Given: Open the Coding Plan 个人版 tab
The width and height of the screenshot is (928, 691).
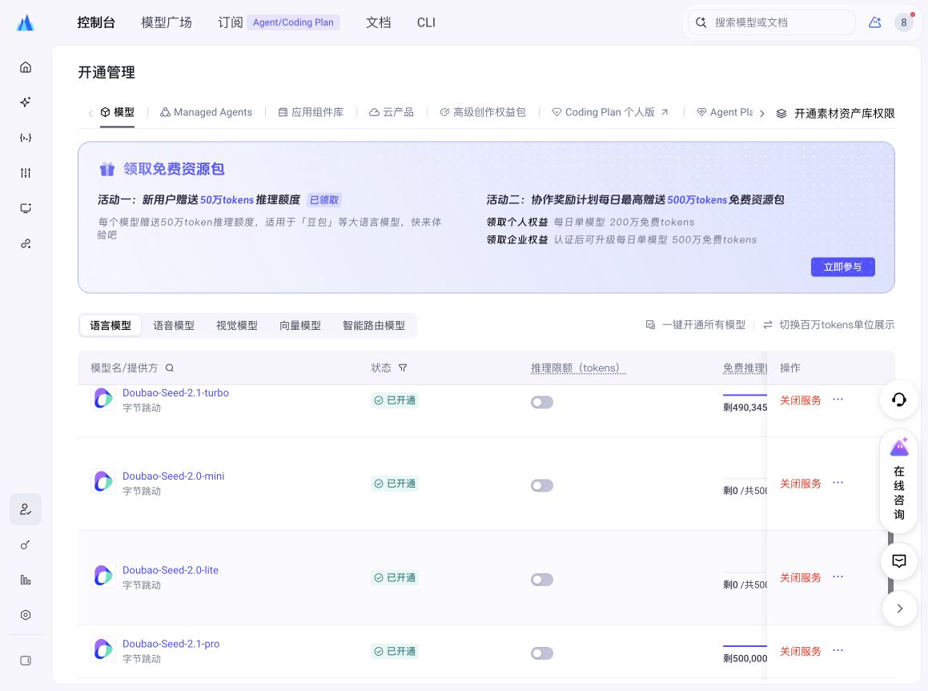Looking at the screenshot, I should [609, 112].
